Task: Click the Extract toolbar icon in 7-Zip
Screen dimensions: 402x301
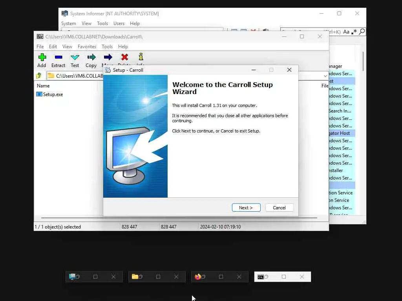Action: pyautogui.click(x=58, y=57)
